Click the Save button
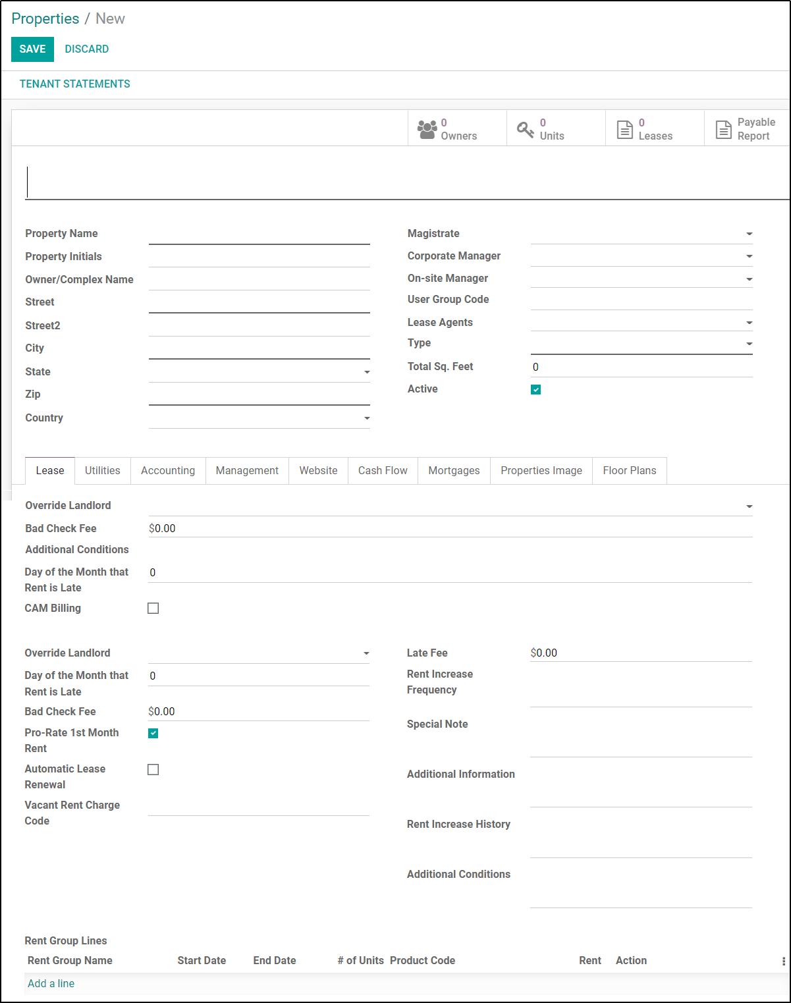791x1003 pixels. click(32, 49)
